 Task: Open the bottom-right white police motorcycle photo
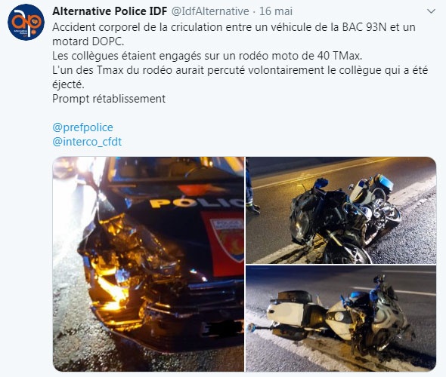click(341, 318)
